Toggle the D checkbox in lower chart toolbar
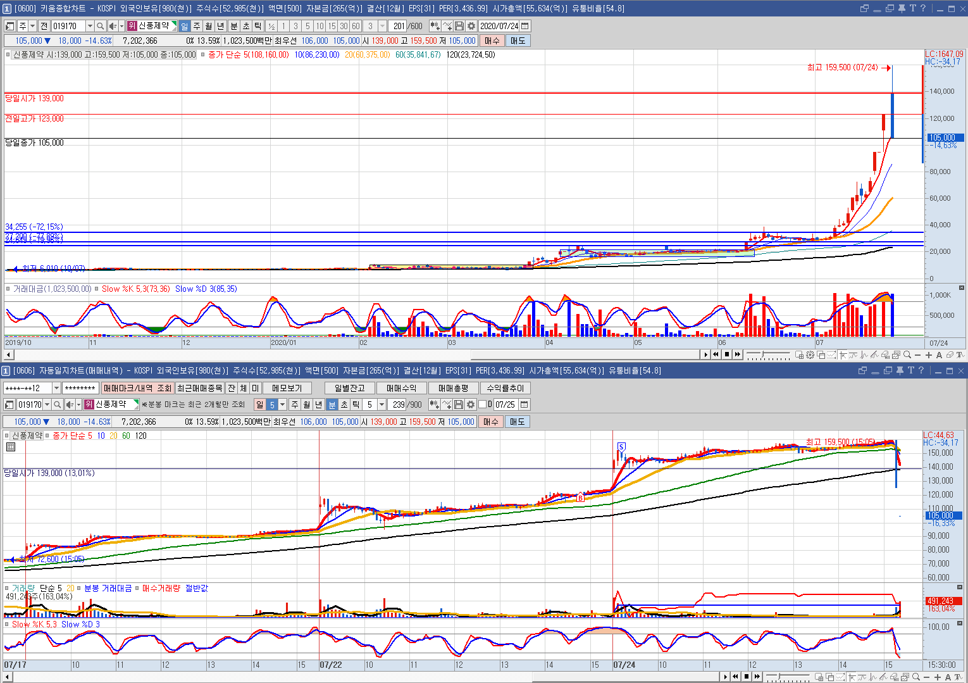 (482, 404)
